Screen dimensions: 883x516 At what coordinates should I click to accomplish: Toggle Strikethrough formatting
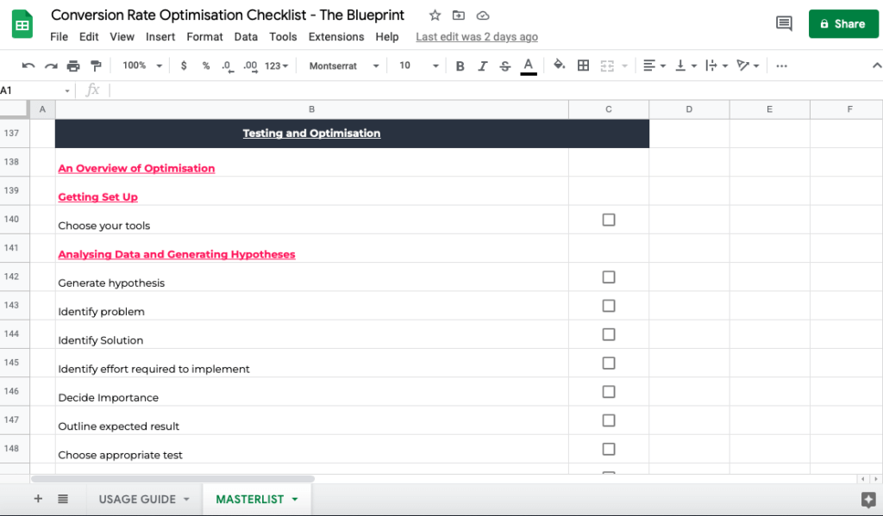[505, 65]
